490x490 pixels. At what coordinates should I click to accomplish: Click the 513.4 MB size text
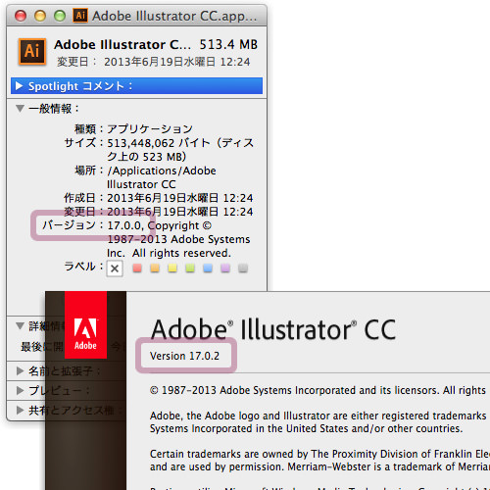click(x=228, y=44)
